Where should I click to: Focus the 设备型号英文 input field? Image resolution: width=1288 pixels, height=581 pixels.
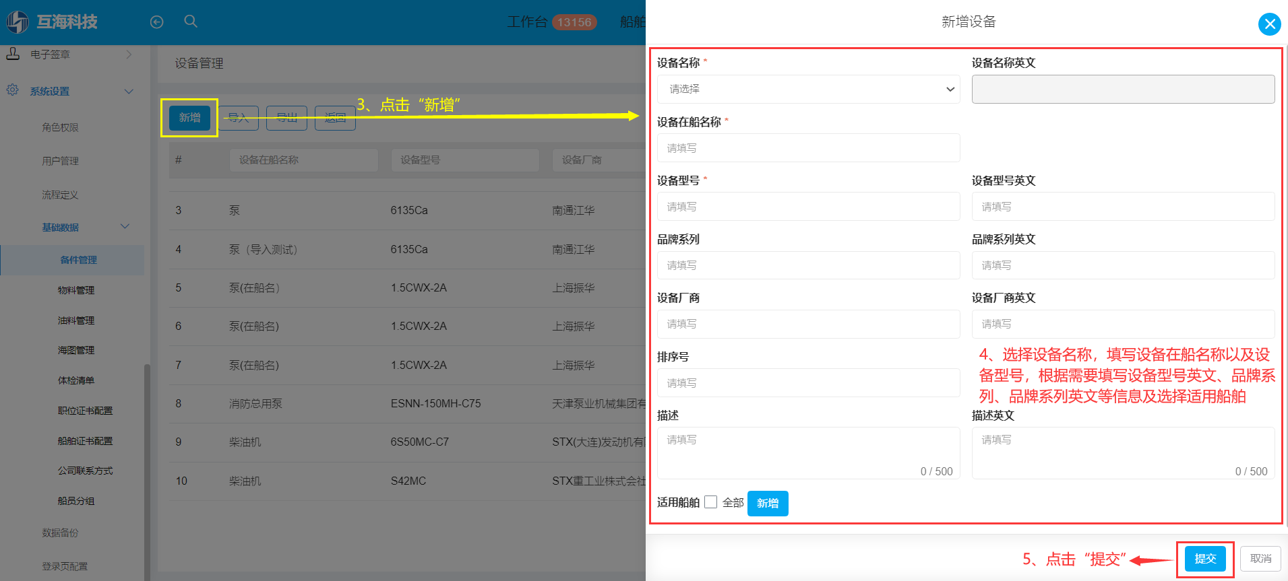pyautogui.click(x=1123, y=206)
